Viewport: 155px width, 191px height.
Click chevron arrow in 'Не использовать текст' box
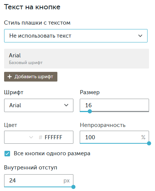(140, 36)
